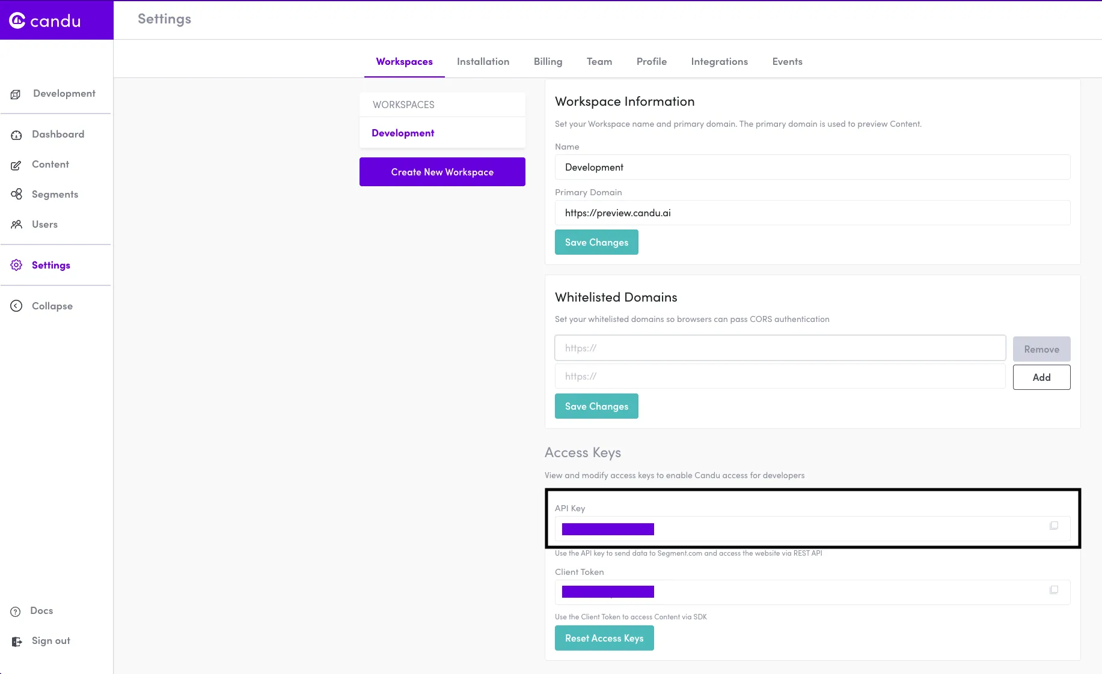Click first whitelisted domain https:// field
Viewport: 1102px width, 674px height.
click(x=780, y=348)
